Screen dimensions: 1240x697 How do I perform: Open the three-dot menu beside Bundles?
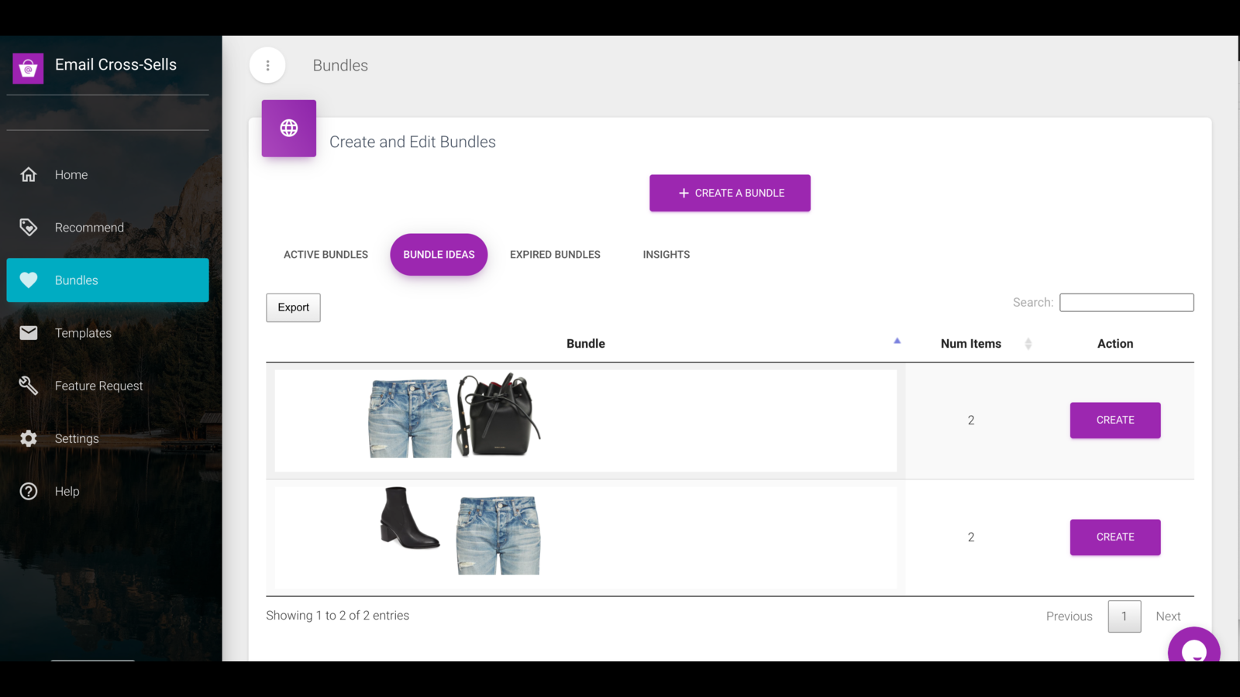click(x=267, y=66)
